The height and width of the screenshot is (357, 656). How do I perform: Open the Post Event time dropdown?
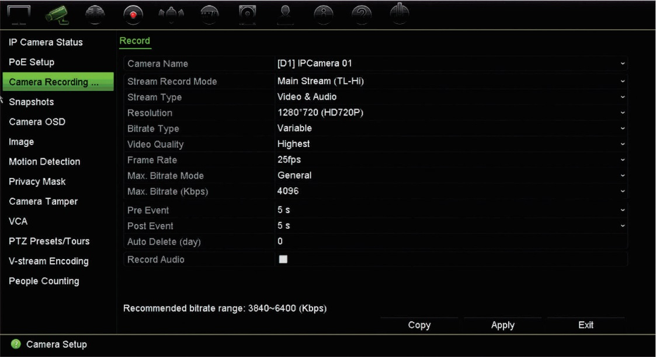pyautogui.click(x=450, y=226)
